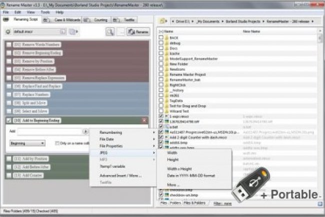Choose Width x Height from the JPEG submenu
Viewport: 325px width, 217px height.
179,168
